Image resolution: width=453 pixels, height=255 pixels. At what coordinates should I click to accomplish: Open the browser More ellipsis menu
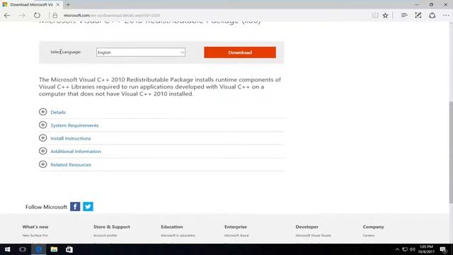coord(446,16)
